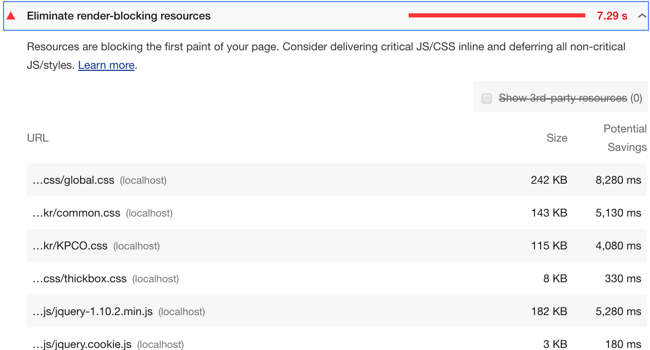Select the kr/common.css URL

pos(77,213)
